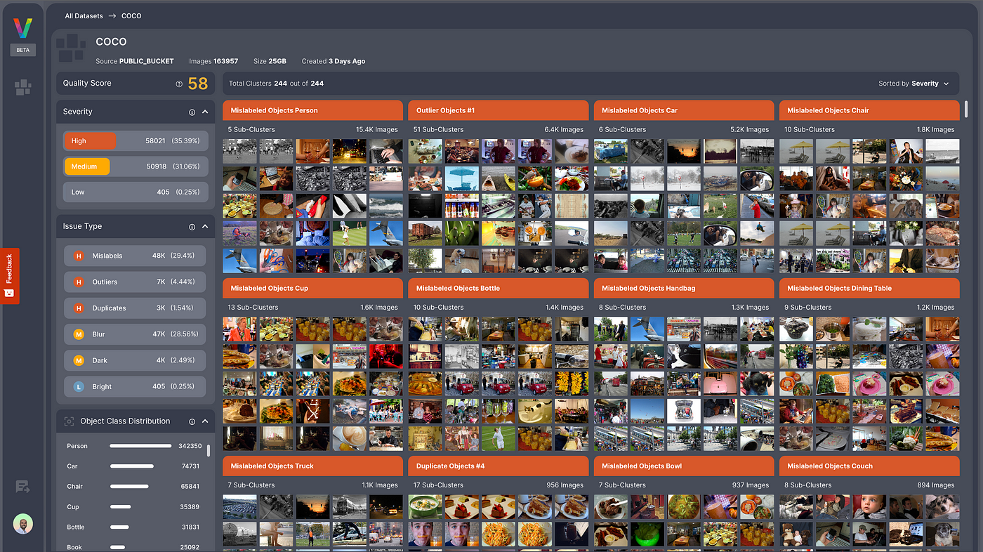Select the Book class row
The image size is (983, 552).
133,546
